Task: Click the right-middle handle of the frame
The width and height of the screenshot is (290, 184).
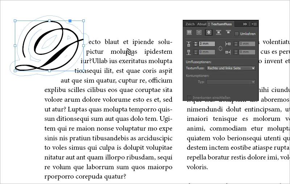Action: pyautogui.click(x=84, y=45)
